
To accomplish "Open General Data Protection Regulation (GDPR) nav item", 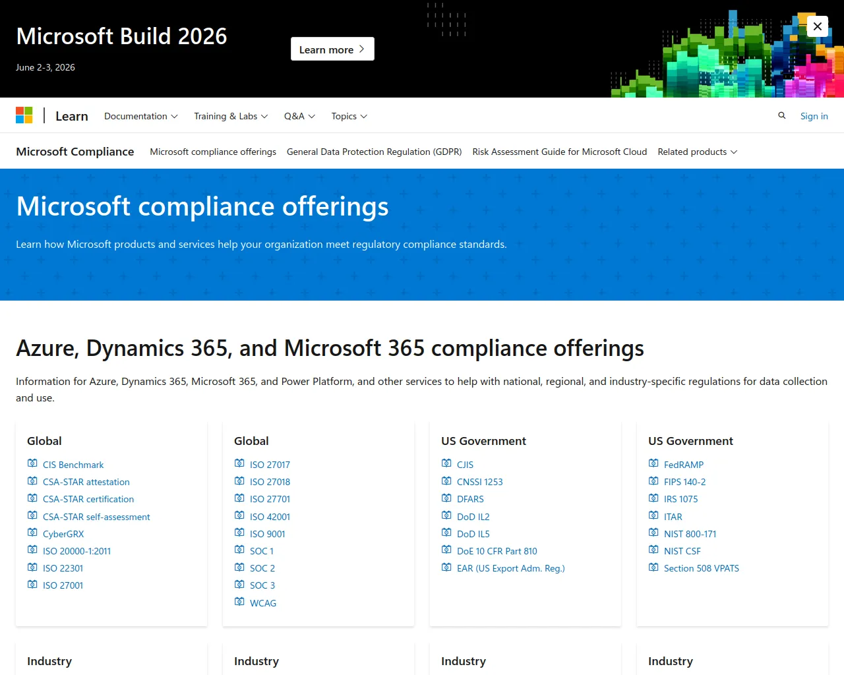I will pos(375,152).
